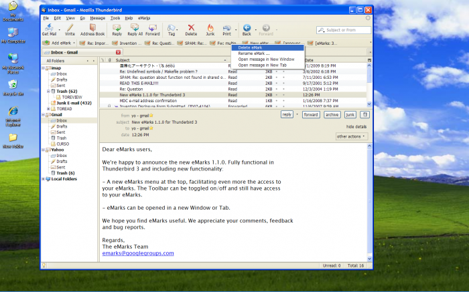Screen dimensions: 469x292
Task: Collapse the imap account tree
Action: pos(44,68)
